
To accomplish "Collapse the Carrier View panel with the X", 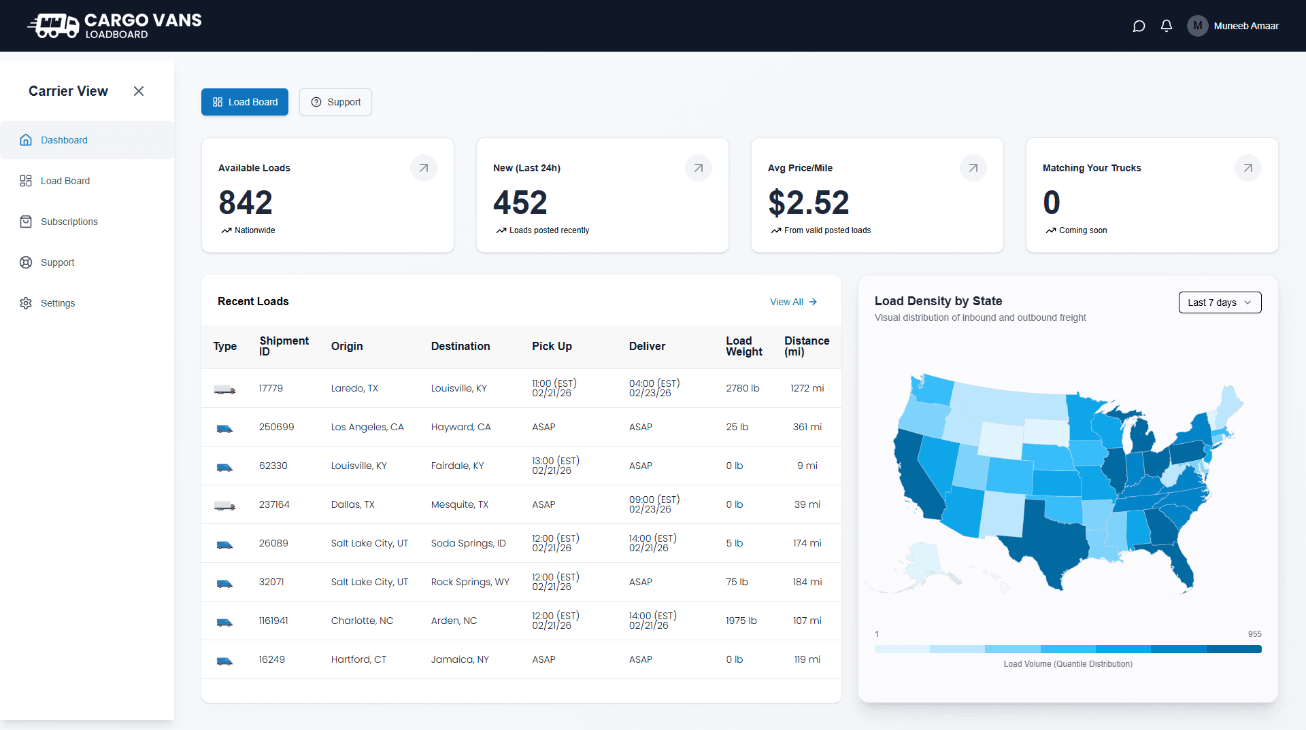I will pos(139,90).
